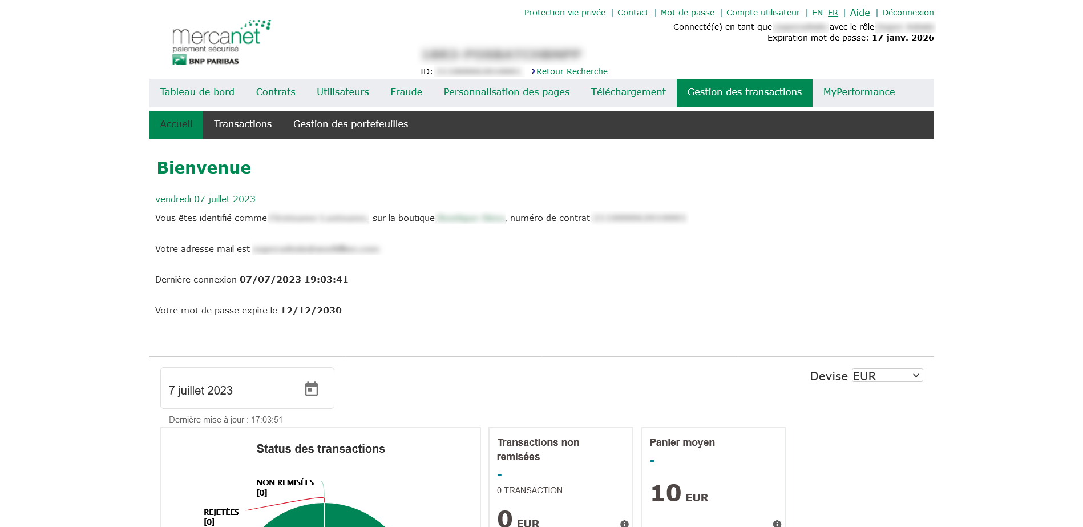The image size is (1083, 527).
Task: Open Gestion des portefeuilles
Action: [x=350, y=124]
